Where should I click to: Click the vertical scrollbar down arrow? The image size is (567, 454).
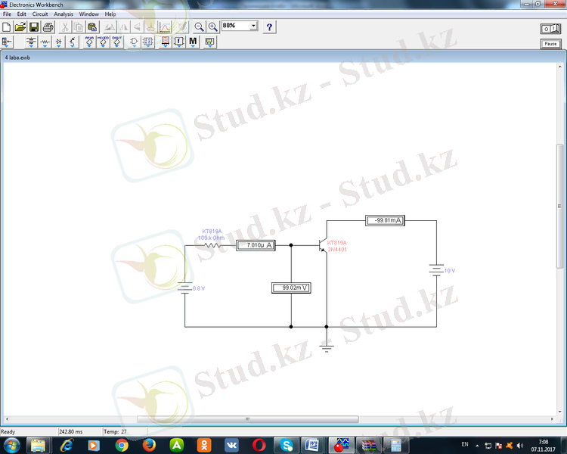[x=559, y=412]
